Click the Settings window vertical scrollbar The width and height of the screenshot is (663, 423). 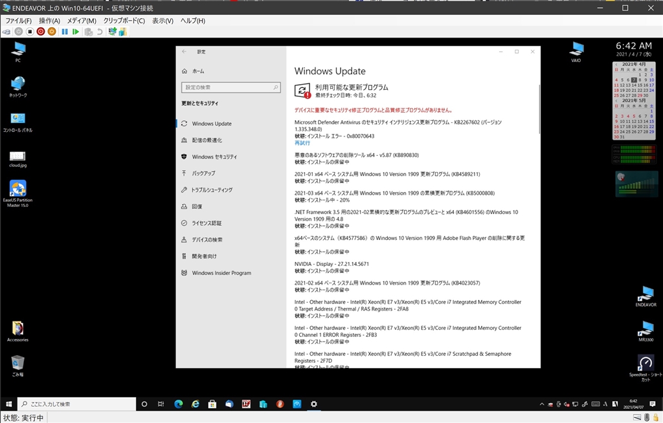pyautogui.click(x=539, y=109)
